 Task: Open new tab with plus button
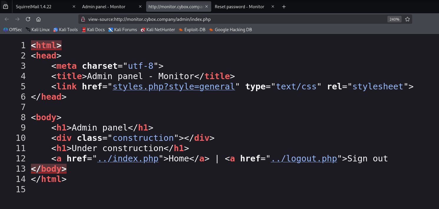coord(284,7)
